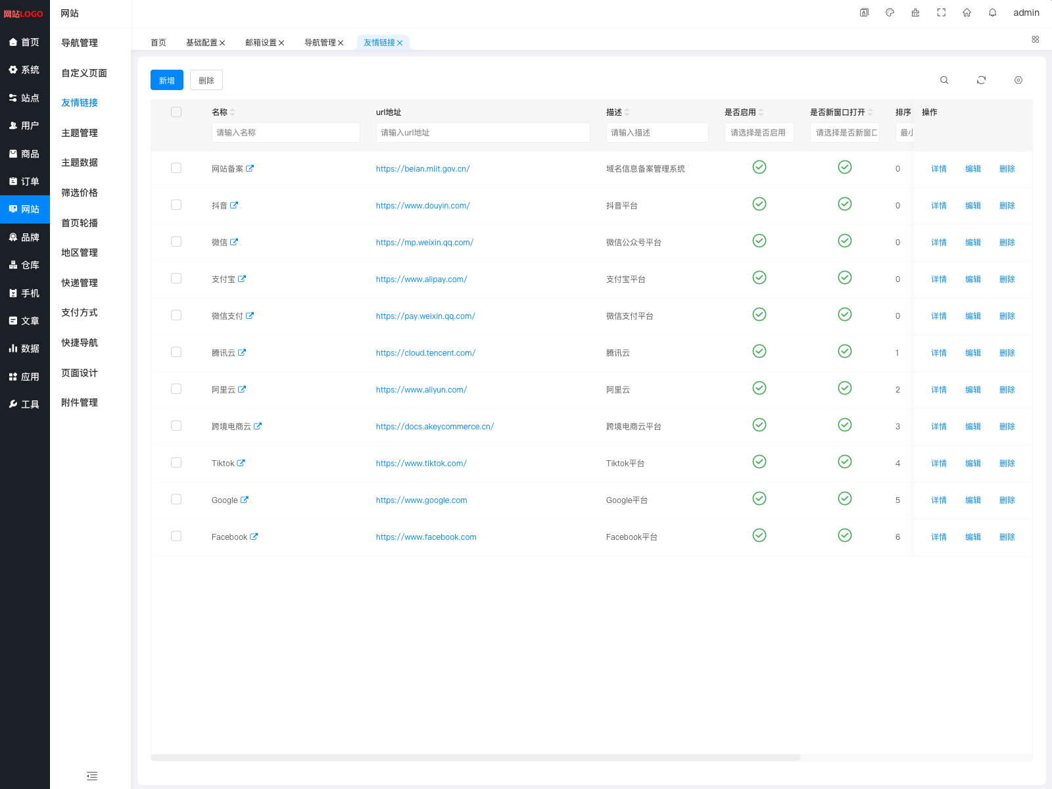Open table column settings hexagon icon
This screenshot has height=789, width=1052.
coord(1018,80)
